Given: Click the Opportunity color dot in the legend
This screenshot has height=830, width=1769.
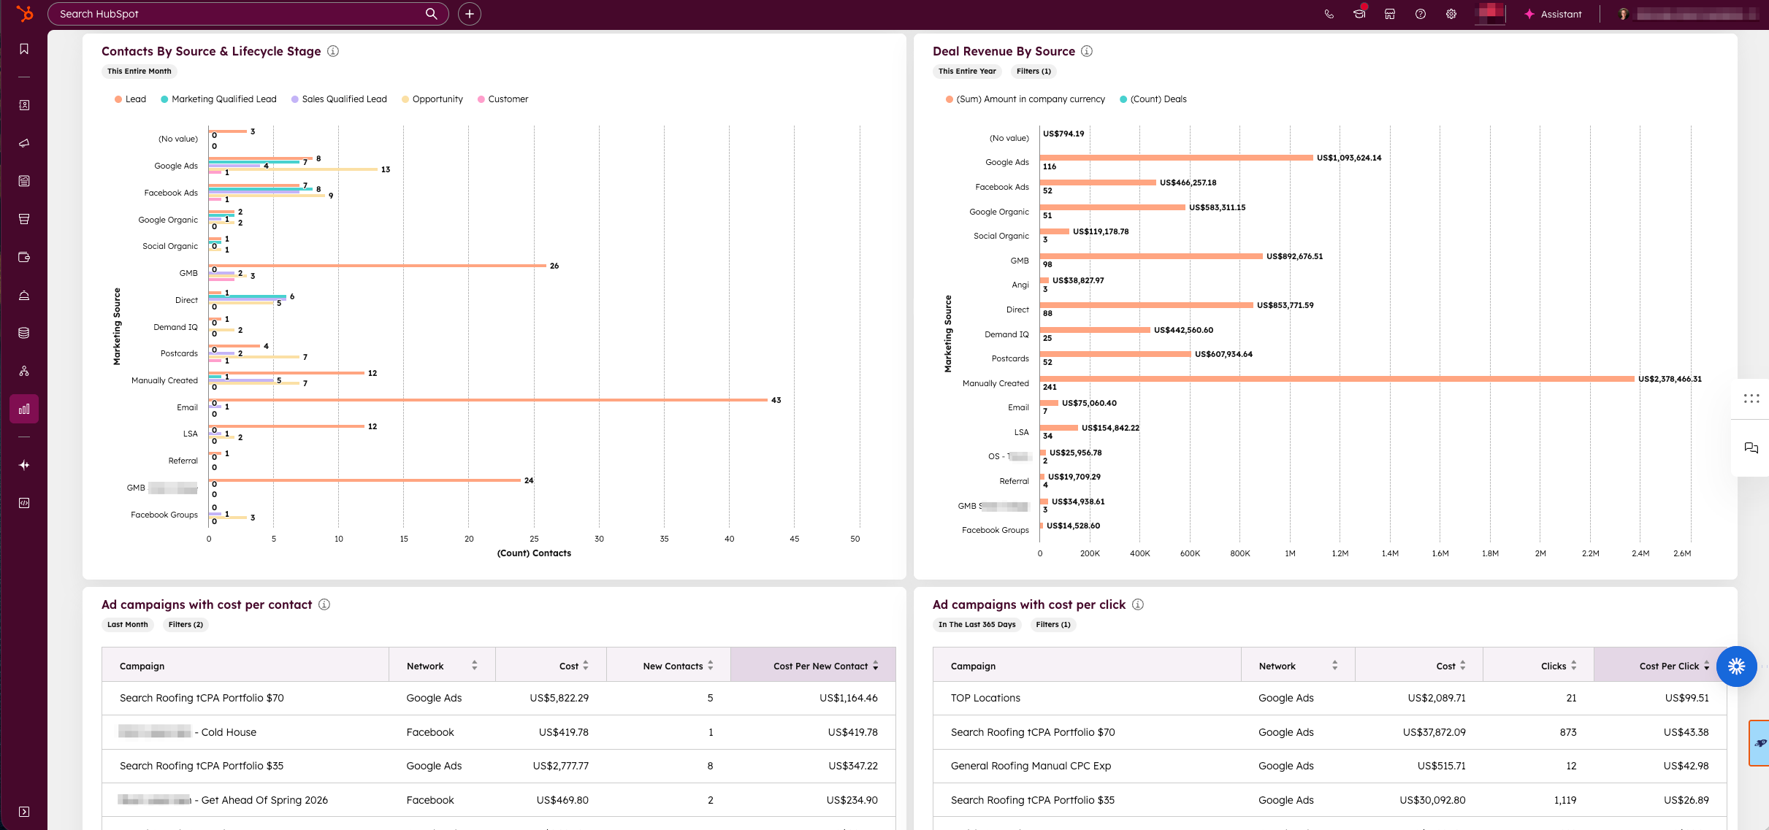Looking at the screenshot, I should tap(405, 99).
